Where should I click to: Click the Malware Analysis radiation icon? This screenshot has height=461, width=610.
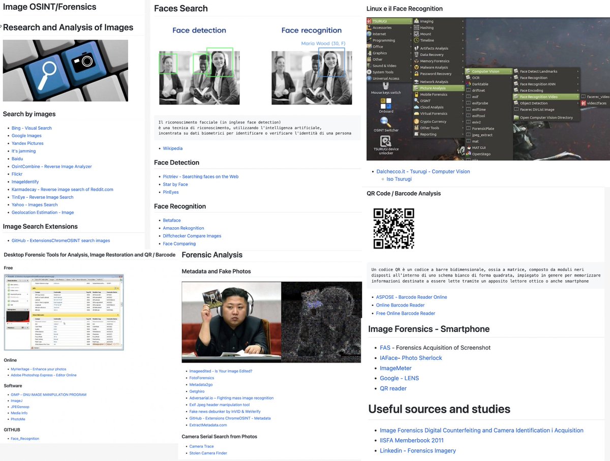[x=416, y=67]
